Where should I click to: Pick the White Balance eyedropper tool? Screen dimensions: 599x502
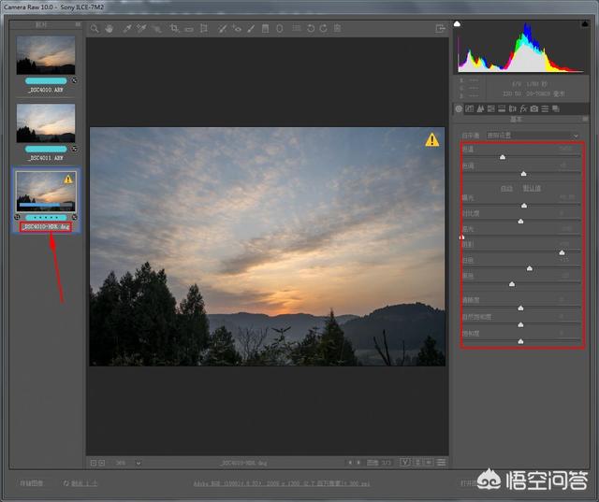click(126, 29)
